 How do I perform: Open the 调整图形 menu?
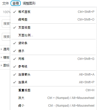(29, 3)
